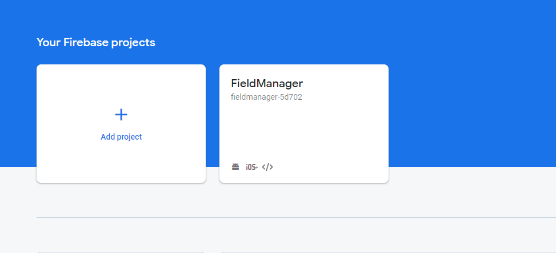Click the 'Add project' text label

121,137
